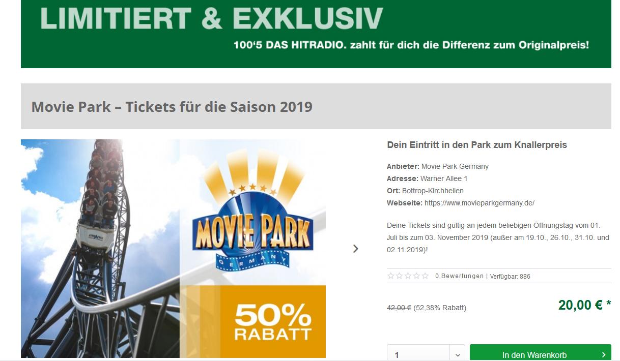Click the arrow on the Warenkorb button

click(x=604, y=355)
